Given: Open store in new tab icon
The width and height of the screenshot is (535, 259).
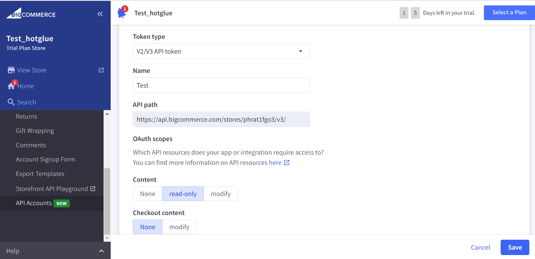Looking at the screenshot, I should pyautogui.click(x=101, y=70).
